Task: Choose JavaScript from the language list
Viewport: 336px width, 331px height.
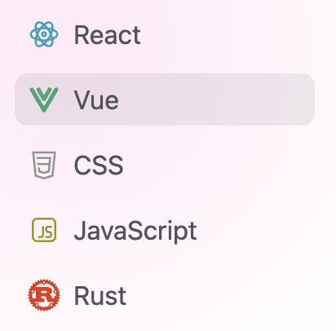Action: click(165, 230)
